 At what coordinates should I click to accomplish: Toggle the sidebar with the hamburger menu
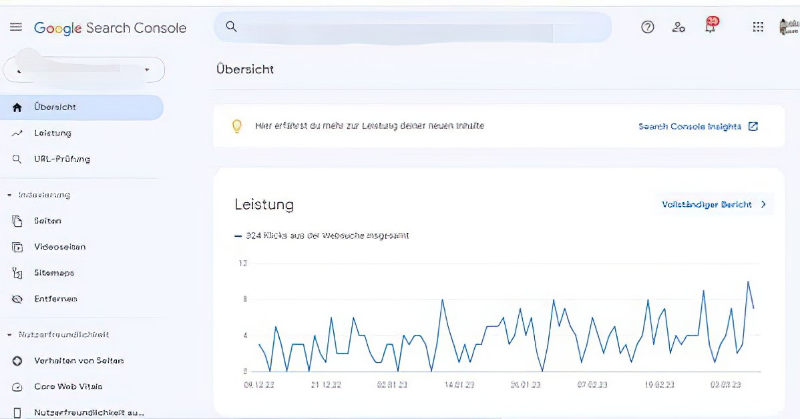16,27
